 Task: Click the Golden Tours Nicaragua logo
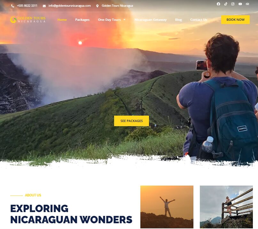click(x=28, y=19)
